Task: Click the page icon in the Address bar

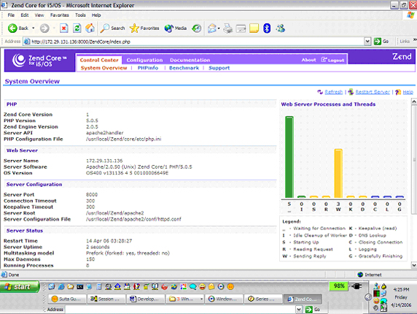Action: click(27, 42)
